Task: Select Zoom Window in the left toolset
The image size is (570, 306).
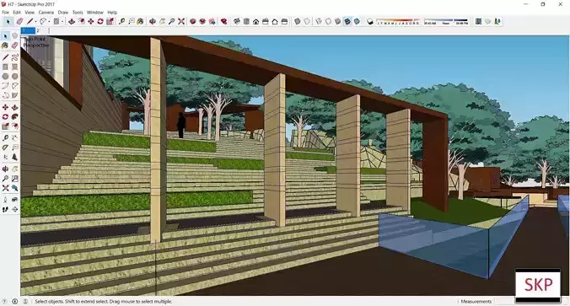Action: [x=14, y=179]
